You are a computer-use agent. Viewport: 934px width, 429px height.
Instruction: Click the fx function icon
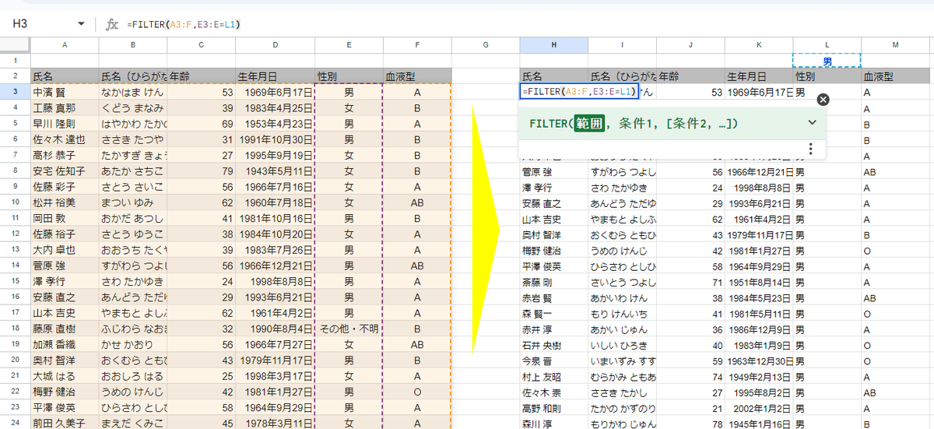click(x=112, y=24)
